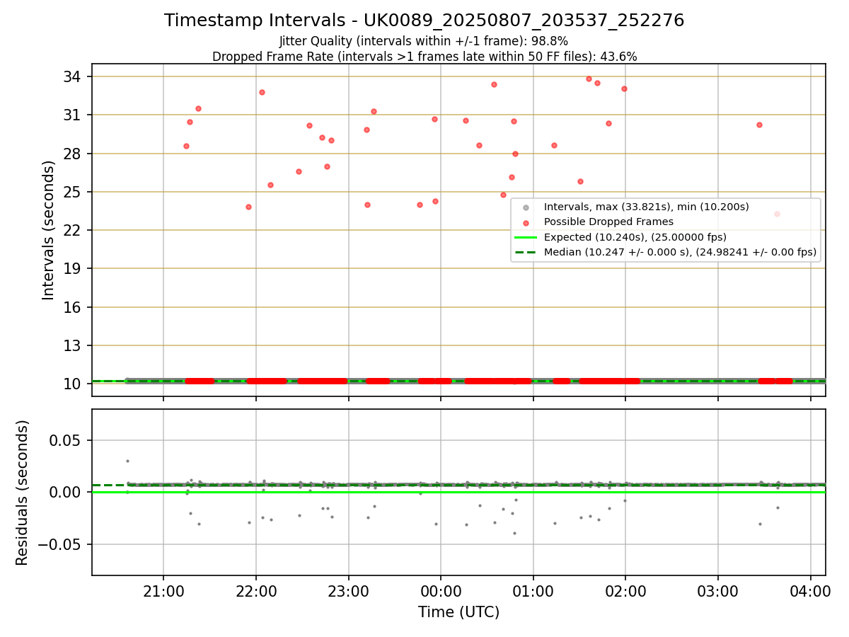This screenshot has height=637, width=849.
Task: Click the dashed dark green line sample in legend
Action: coord(525,252)
